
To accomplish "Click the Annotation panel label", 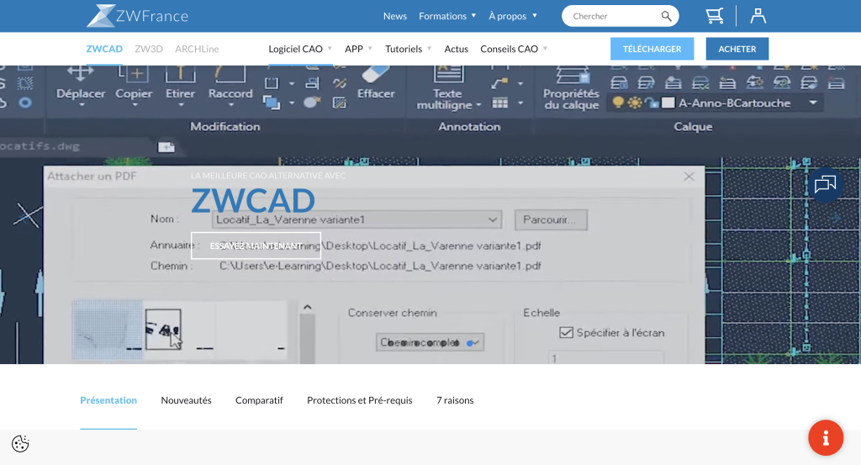I will 469,127.
